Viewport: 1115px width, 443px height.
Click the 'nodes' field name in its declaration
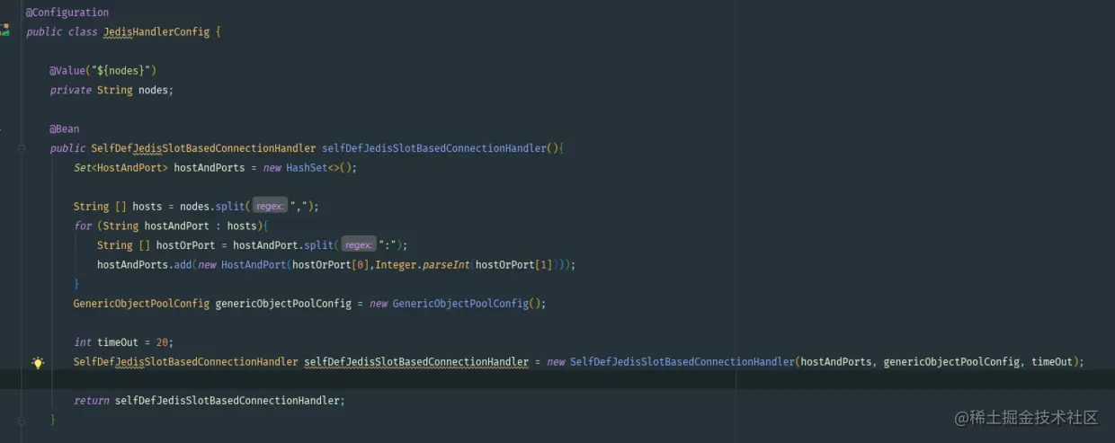pyautogui.click(x=153, y=91)
